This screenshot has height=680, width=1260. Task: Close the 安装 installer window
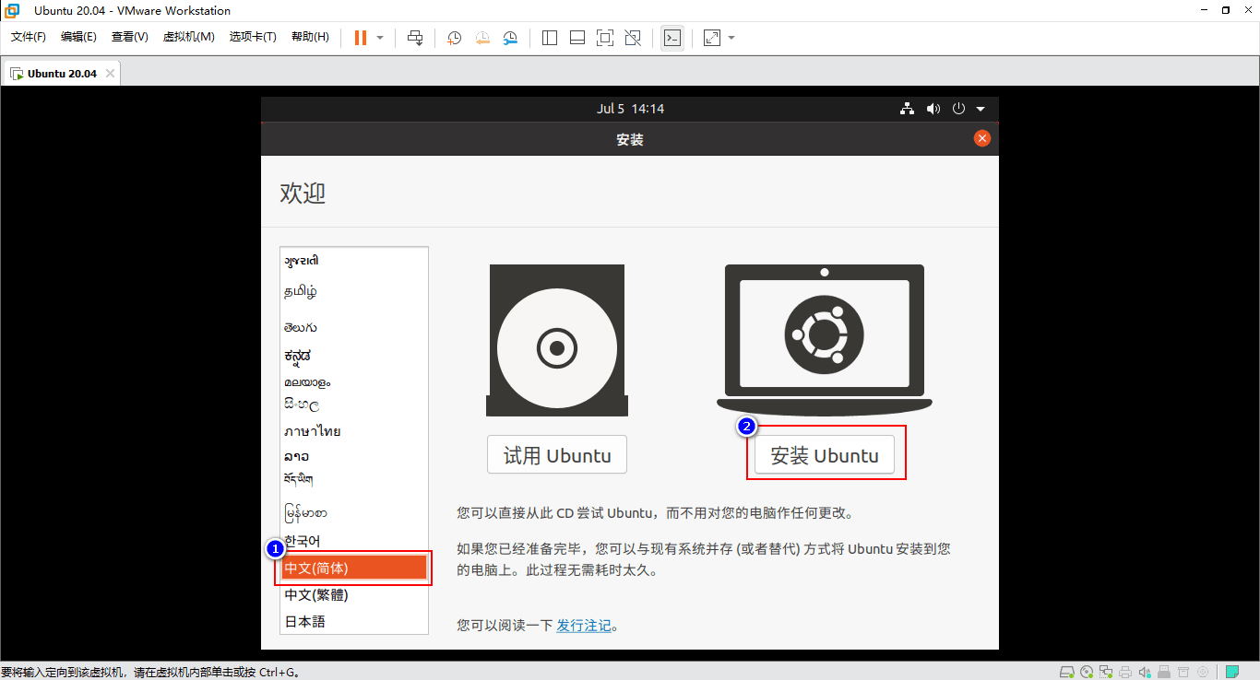click(982, 138)
